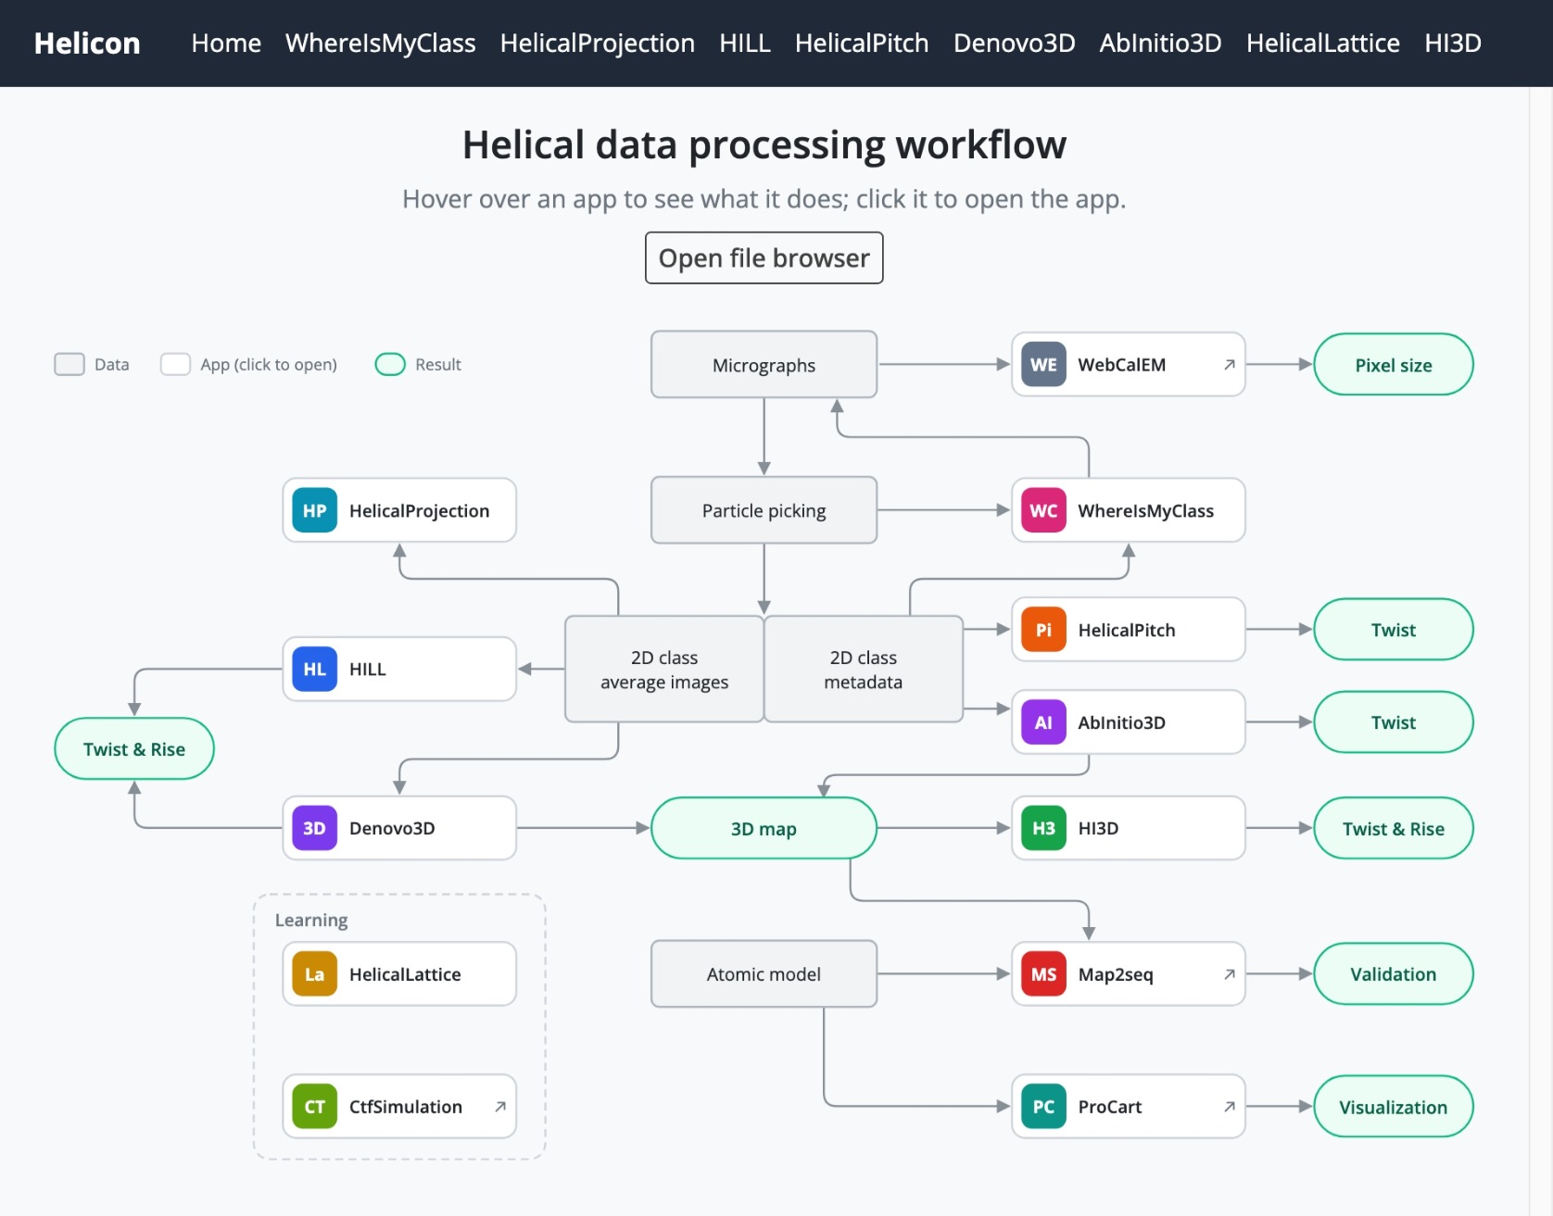
Task: Click the red MS Map2seq icon
Action: (1043, 974)
